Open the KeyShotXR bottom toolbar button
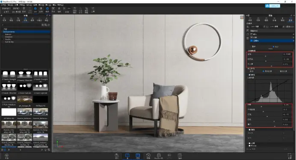This screenshot has height=160, width=296. 159,156
